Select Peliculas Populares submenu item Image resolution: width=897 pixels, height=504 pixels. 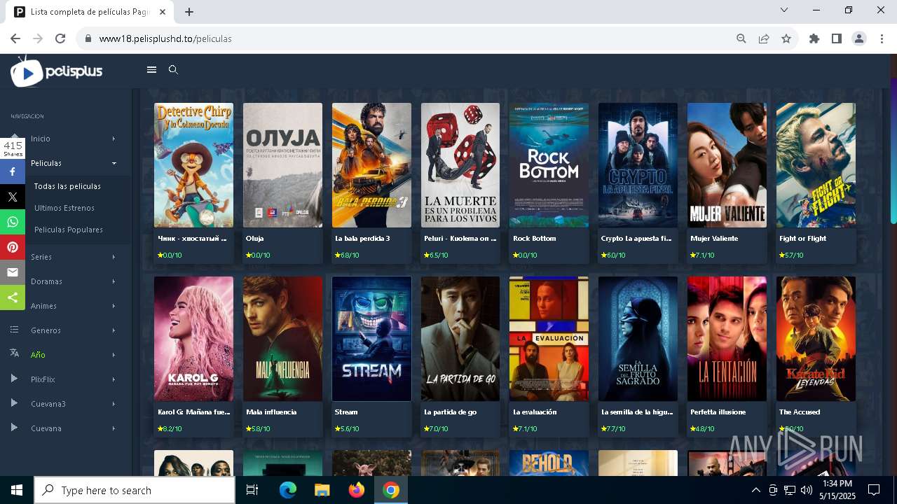[x=69, y=230]
